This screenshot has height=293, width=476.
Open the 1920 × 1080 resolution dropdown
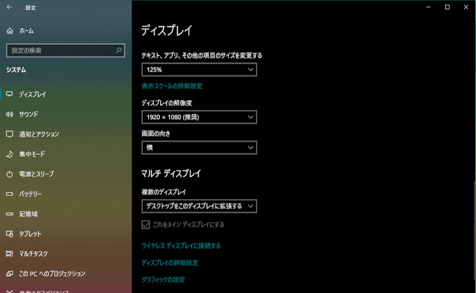click(x=199, y=117)
